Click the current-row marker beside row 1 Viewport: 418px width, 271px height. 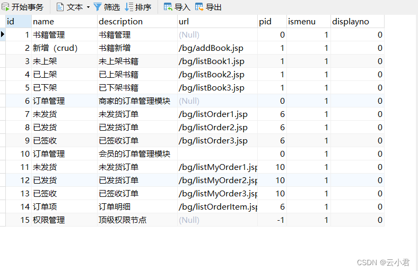3,34
